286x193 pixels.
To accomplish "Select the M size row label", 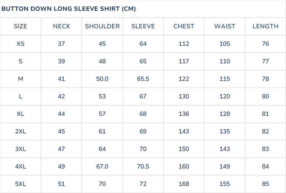I will point(21,79).
